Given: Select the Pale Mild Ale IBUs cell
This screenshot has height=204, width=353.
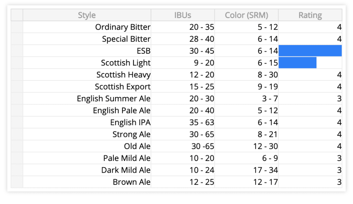Looking at the screenshot, I should tap(183, 158).
